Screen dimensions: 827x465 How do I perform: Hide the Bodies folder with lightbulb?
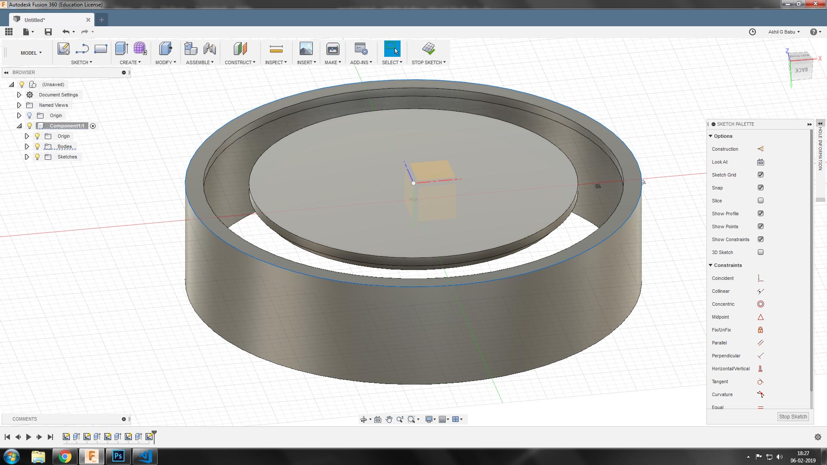[37, 146]
